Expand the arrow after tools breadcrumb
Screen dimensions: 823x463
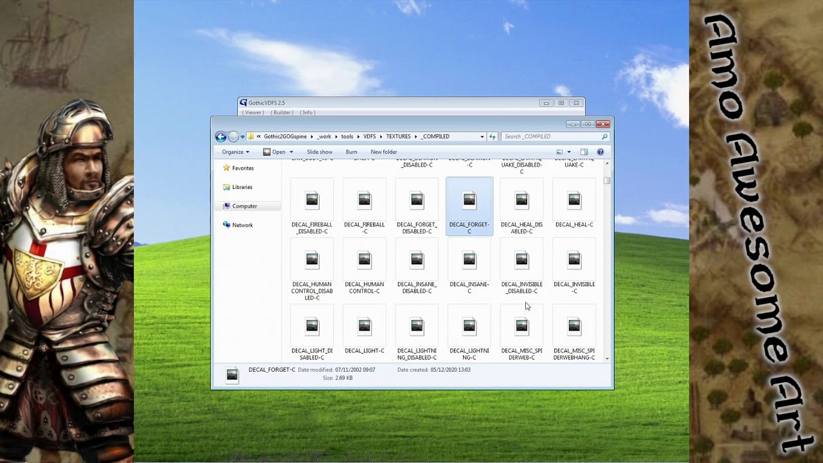(359, 136)
